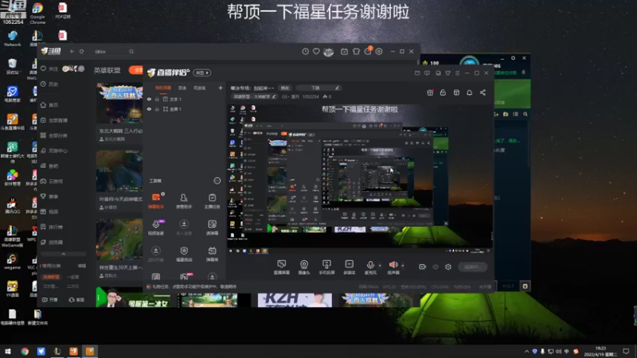Click the start streaming button in the companion
Image resolution: width=637 pixels, height=358 pixels.
pyautogui.click(x=472, y=267)
